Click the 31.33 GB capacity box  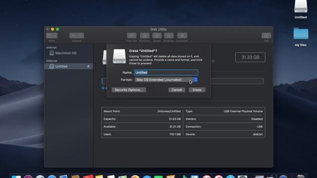(x=250, y=57)
